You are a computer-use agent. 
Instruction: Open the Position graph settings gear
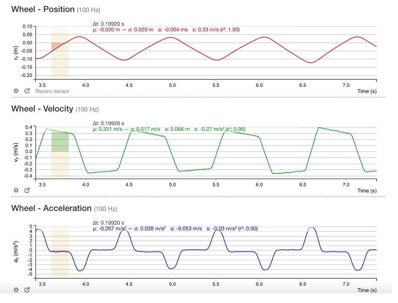coord(16,91)
